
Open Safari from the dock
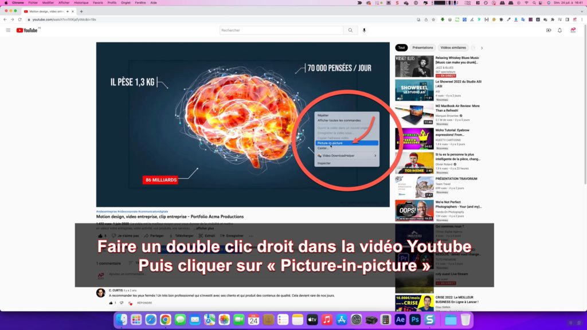tap(151, 320)
